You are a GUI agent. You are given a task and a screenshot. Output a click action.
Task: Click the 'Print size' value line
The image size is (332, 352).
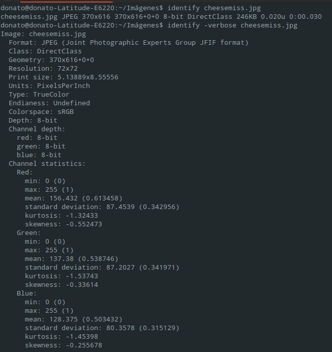63,77
